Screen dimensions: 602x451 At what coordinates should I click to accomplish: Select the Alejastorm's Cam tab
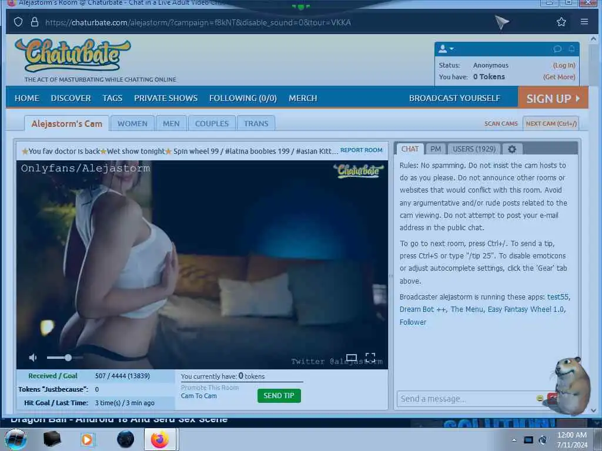67,123
